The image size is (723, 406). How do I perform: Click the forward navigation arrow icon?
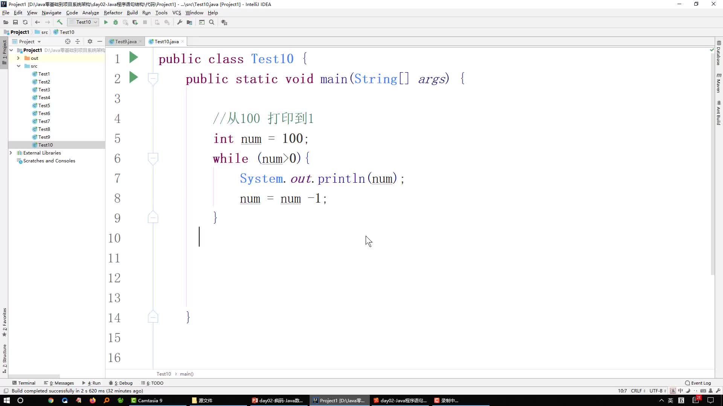click(x=48, y=22)
